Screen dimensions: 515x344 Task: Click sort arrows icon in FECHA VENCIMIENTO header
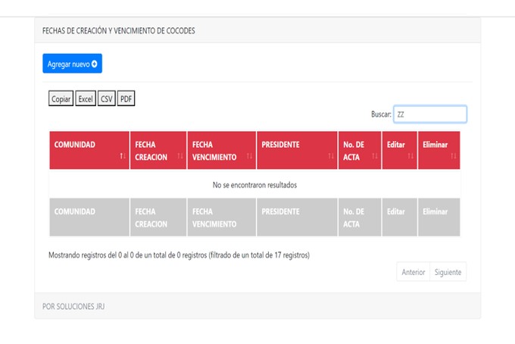click(249, 156)
